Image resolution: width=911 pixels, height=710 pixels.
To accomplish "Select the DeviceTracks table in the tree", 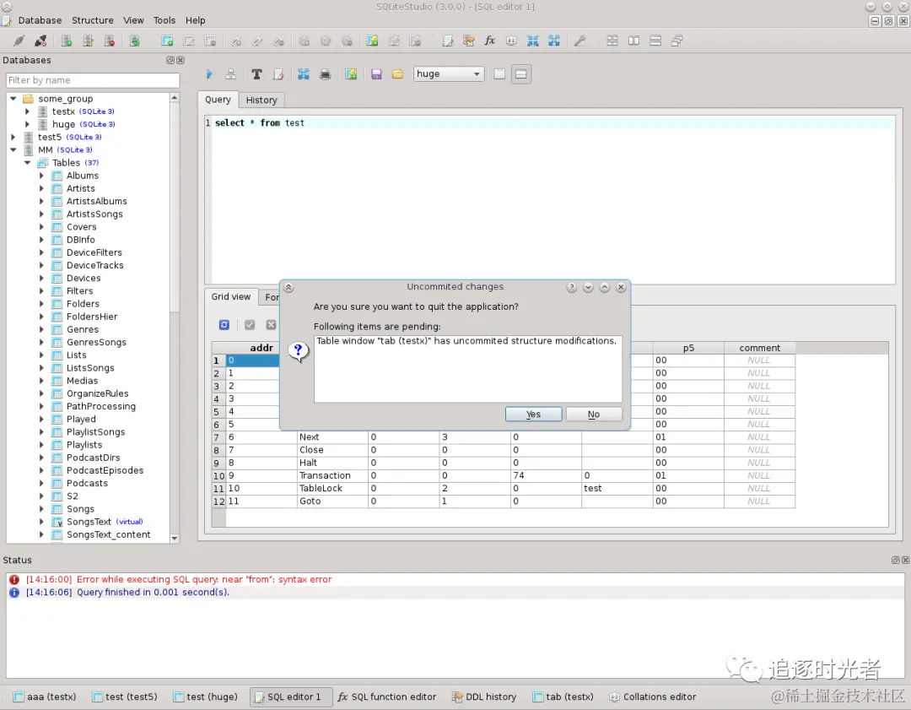I will point(94,265).
